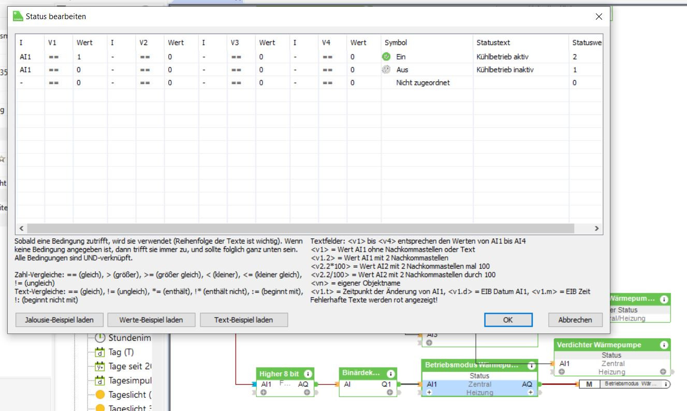Expand outputs plus under Q1 on Binärdek block
Viewport: 687px width, 411px height.
coord(390,392)
